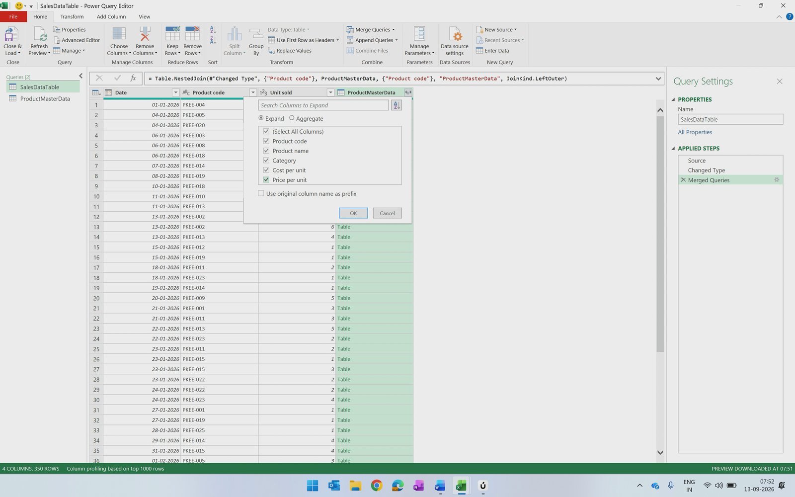Screen dimensions: 795x497
Task: Click the fx formula icon
Action: click(x=133, y=78)
